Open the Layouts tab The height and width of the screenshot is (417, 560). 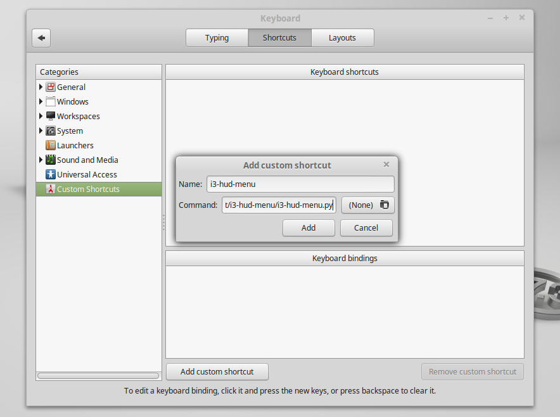coord(342,37)
